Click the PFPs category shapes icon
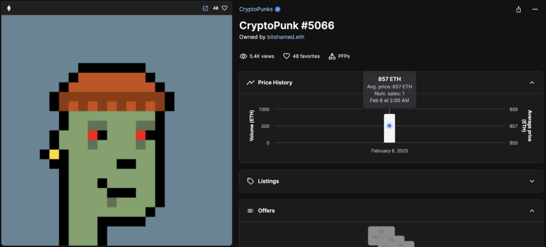This screenshot has width=546, height=247. tap(332, 56)
